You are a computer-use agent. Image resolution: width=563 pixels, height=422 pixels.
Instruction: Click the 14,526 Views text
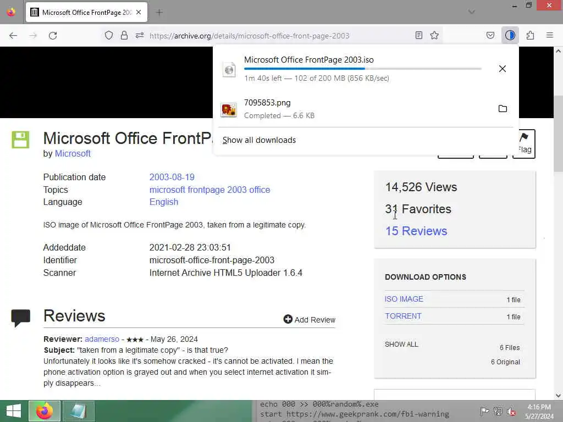[x=421, y=187]
